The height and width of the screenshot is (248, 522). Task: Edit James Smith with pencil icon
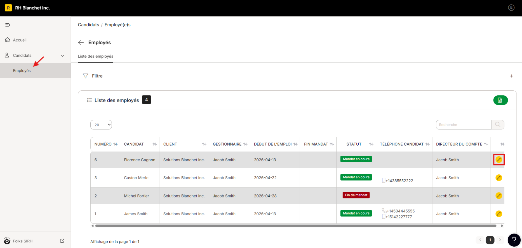click(499, 214)
